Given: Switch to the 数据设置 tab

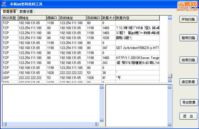Looking at the screenshot, I should 26,12.
